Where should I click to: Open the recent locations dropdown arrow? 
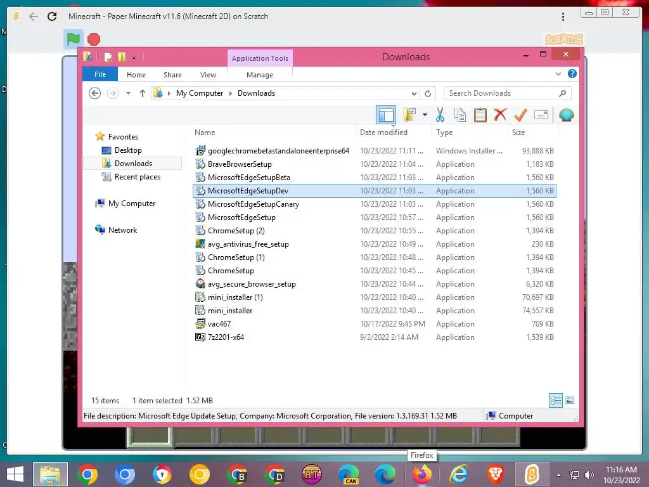click(128, 93)
